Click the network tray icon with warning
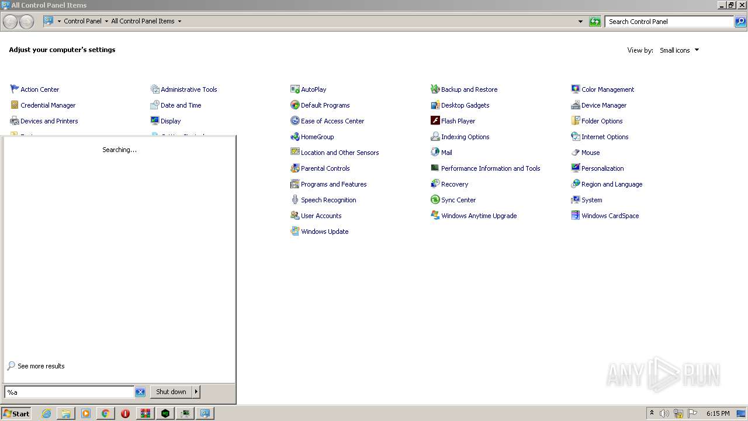The image size is (748, 421). point(678,413)
